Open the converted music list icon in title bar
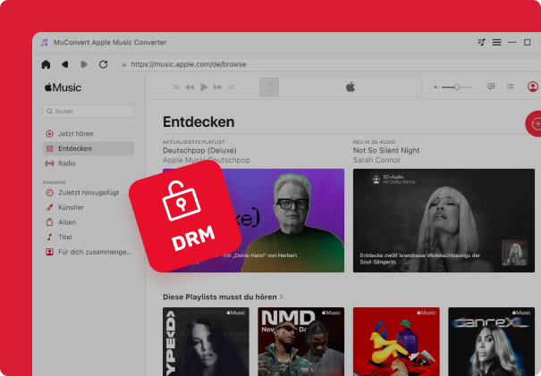Viewport: 541px width, 376px height. click(481, 42)
